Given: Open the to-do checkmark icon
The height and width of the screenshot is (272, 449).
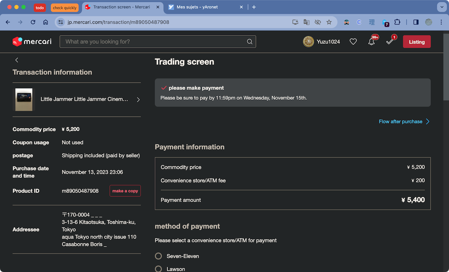Looking at the screenshot, I should coord(389,42).
